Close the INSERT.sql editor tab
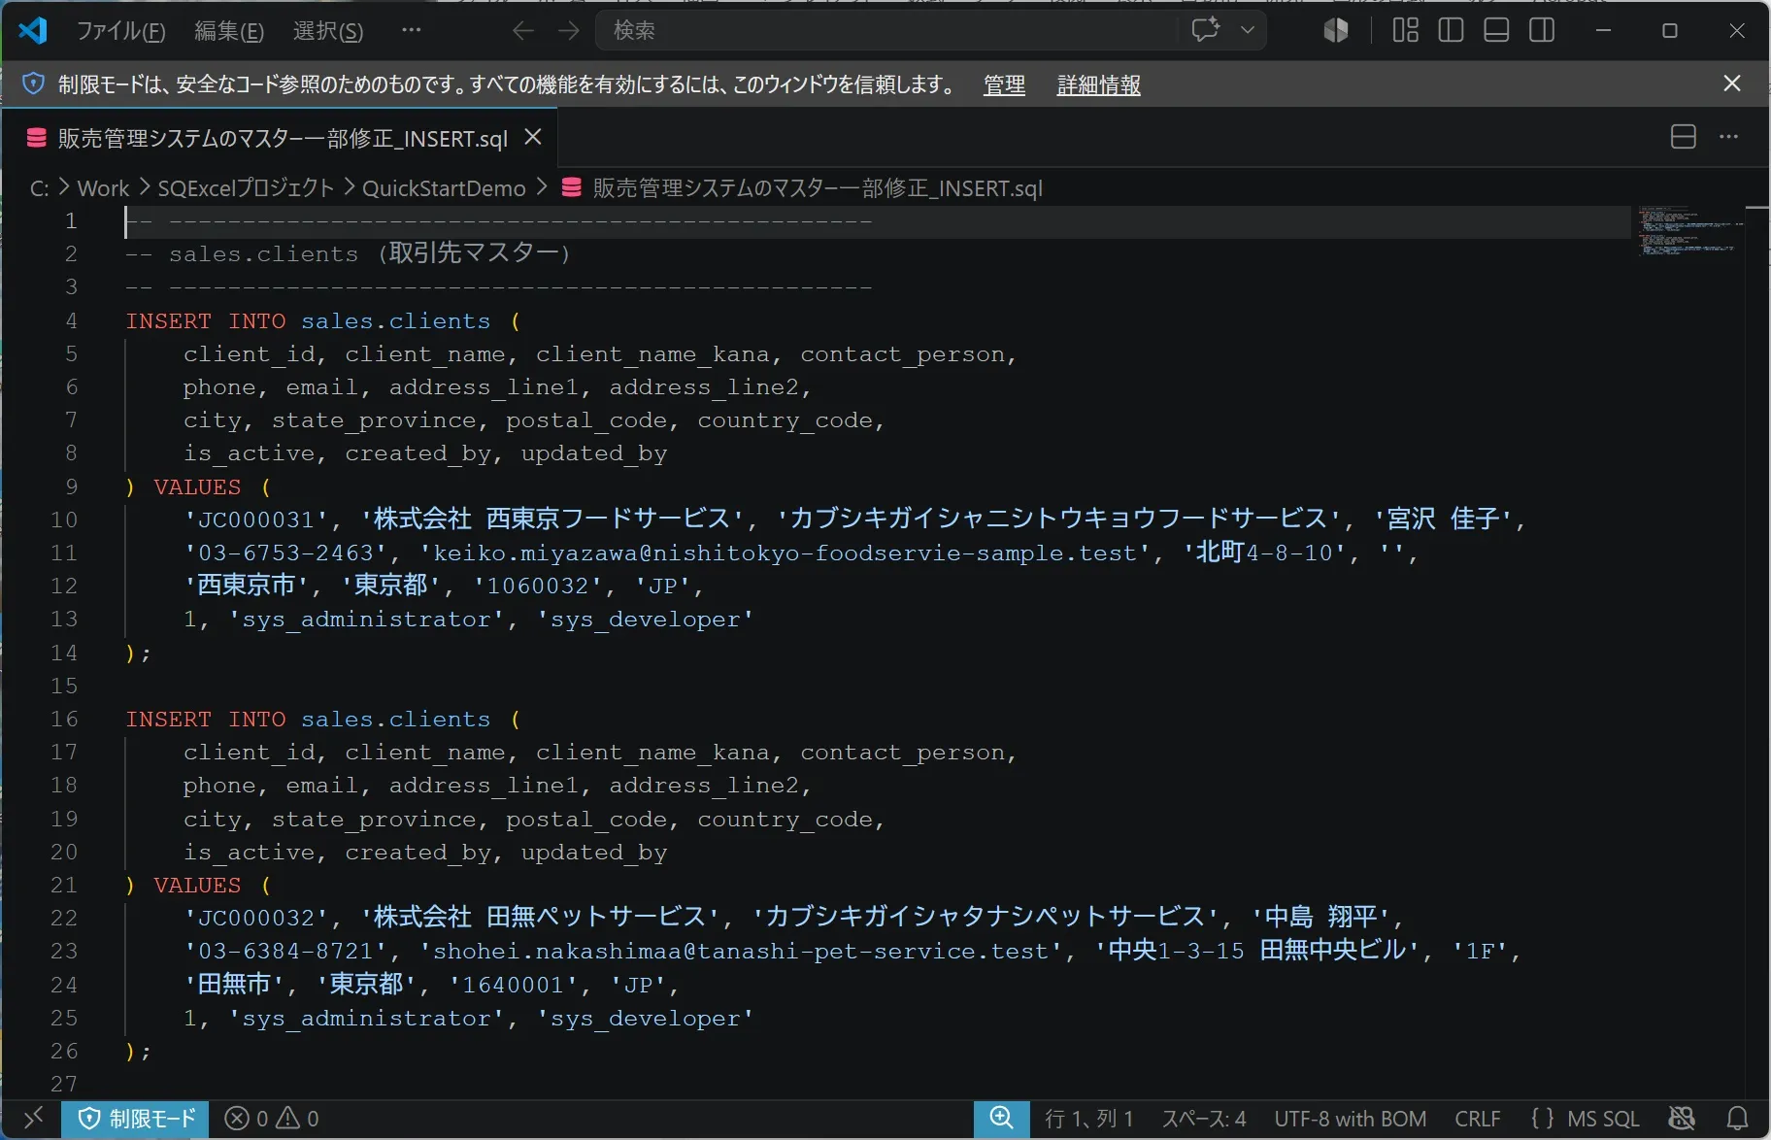The height and width of the screenshot is (1140, 1771). pyautogui.click(x=532, y=138)
